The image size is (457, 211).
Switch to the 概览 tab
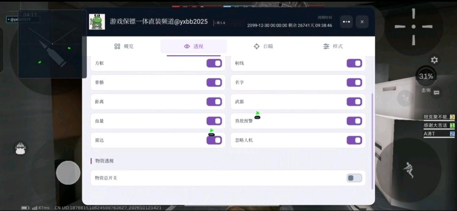pos(124,46)
